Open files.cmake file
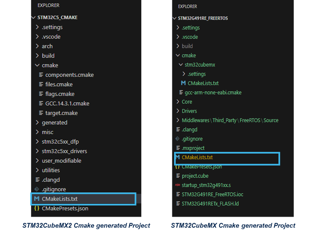 (59, 84)
